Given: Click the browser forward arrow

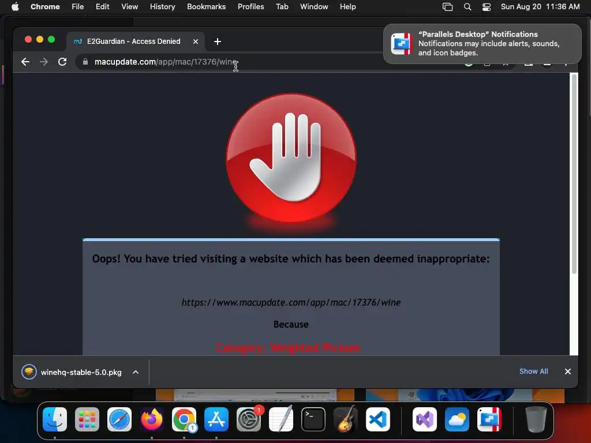Looking at the screenshot, I should [44, 62].
